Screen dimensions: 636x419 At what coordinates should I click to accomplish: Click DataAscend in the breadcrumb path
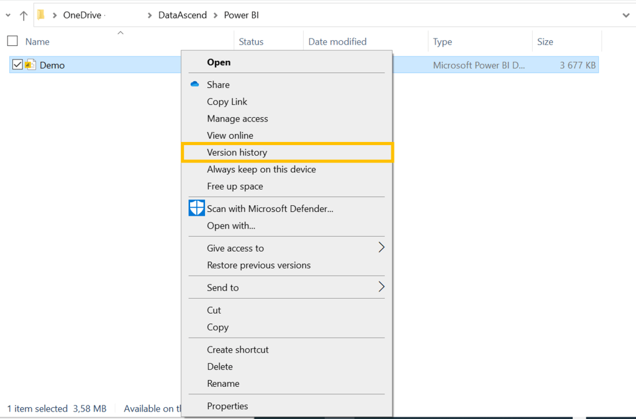coord(183,15)
